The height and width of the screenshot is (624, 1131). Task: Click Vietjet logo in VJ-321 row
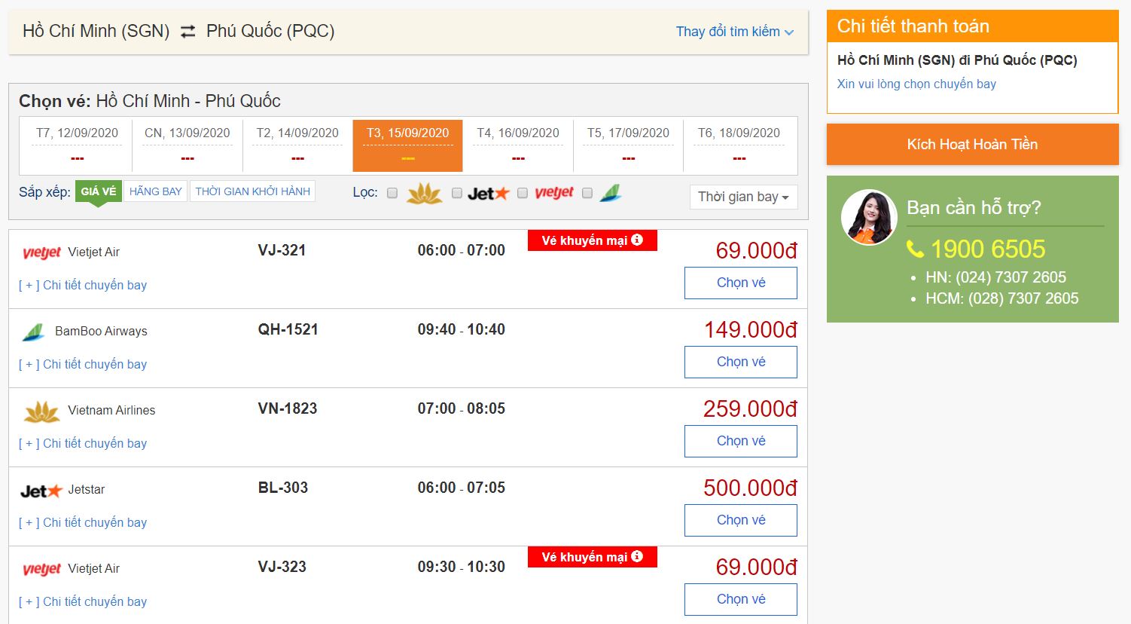41,252
